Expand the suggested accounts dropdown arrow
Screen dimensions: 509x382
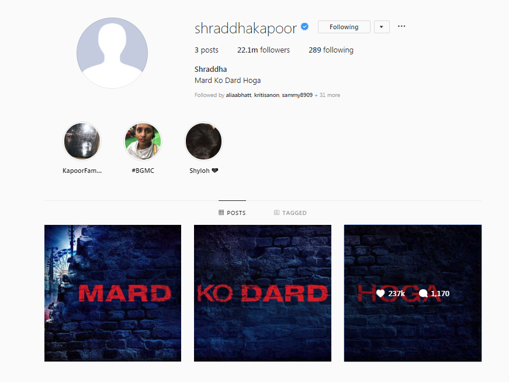382,27
